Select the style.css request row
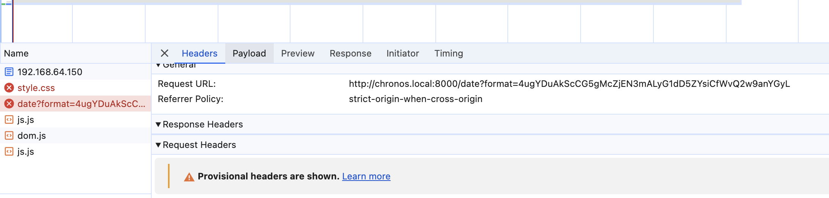The height and width of the screenshot is (198, 829). pos(75,88)
